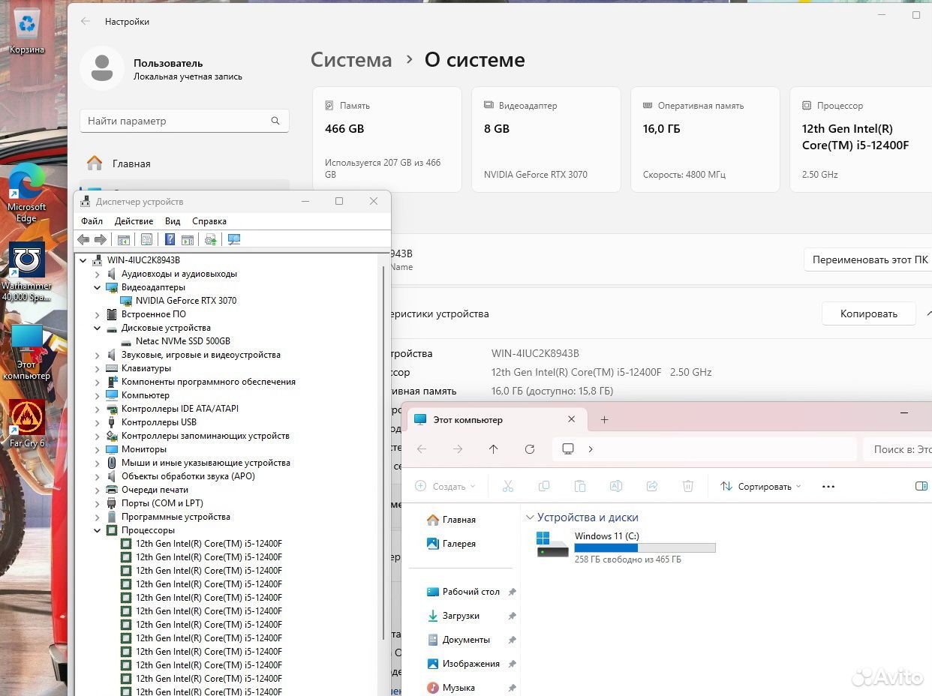The width and height of the screenshot is (932, 696).
Task: Select the Warhammer 40,000 desktop shortcut
Action: pyautogui.click(x=27, y=271)
